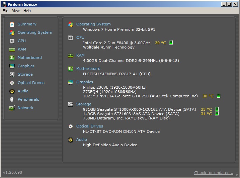
Task: Click the Graphics monitor icon in sidebar
Action: 12,66
